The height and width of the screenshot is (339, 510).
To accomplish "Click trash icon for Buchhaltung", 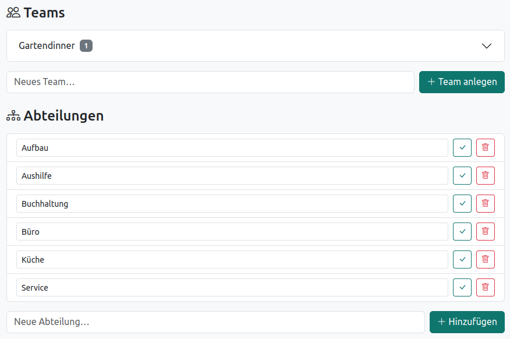I will [486, 204].
